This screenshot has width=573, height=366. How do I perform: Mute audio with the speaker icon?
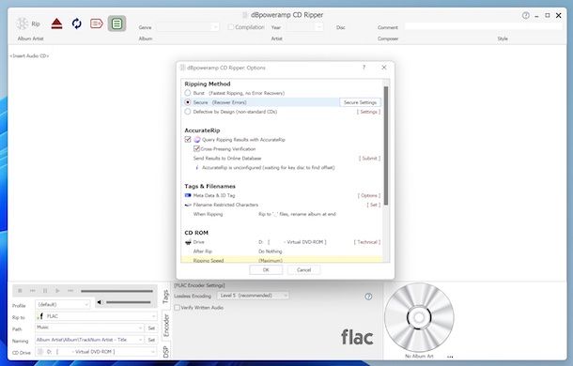pyautogui.click(x=100, y=302)
